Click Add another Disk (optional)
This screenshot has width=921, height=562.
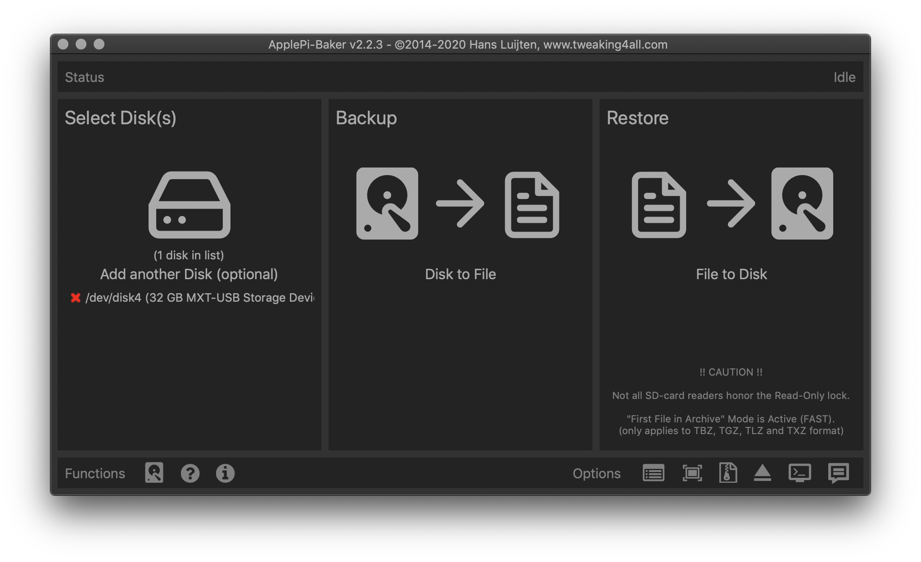click(189, 274)
